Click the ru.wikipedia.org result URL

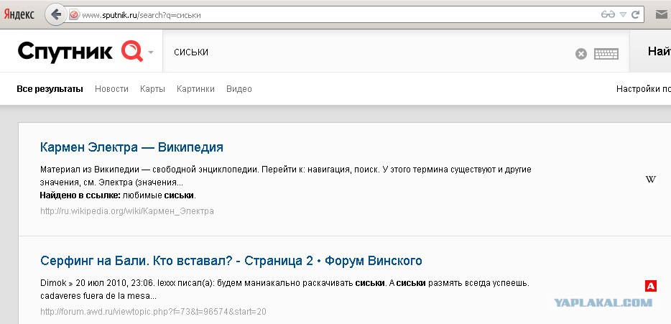[x=127, y=211]
